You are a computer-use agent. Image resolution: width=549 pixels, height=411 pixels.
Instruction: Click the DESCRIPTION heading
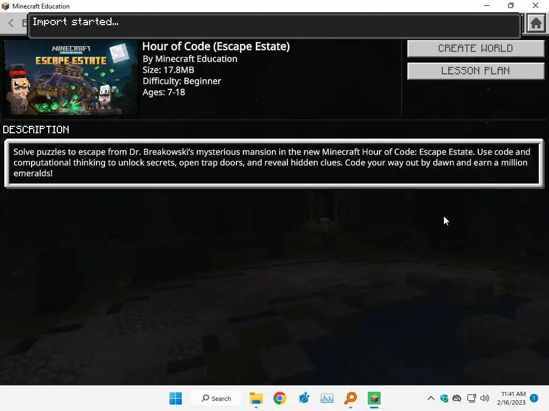[36, 130]
